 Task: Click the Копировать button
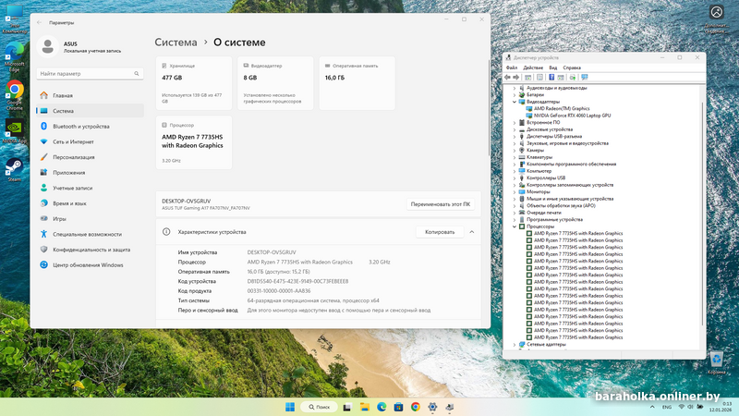[440, 232]
